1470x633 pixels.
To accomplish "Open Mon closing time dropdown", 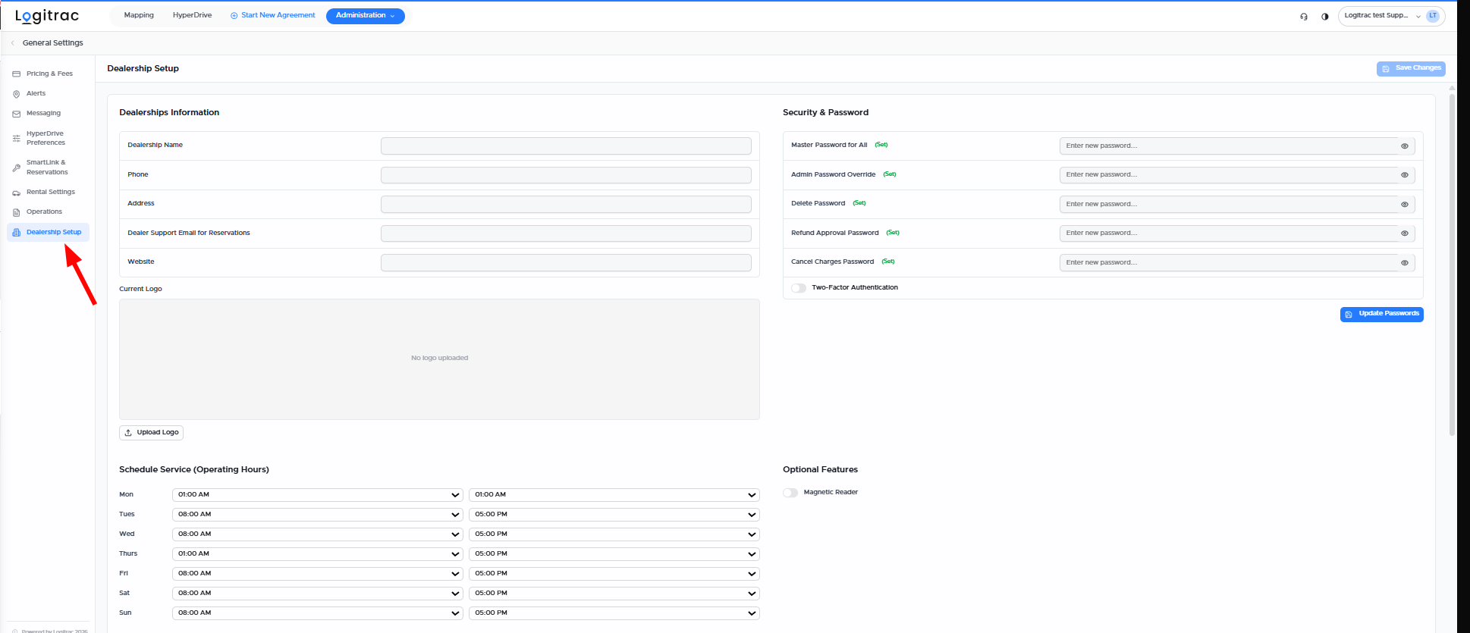I will (x=614, y=495).
